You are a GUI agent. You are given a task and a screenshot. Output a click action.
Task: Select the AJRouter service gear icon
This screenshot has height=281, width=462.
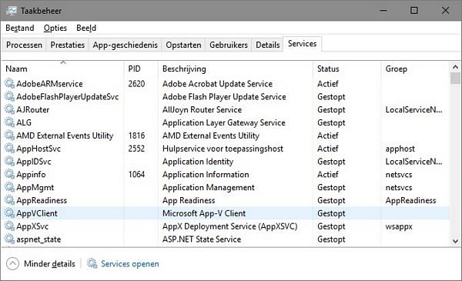(x=10, y=109)
